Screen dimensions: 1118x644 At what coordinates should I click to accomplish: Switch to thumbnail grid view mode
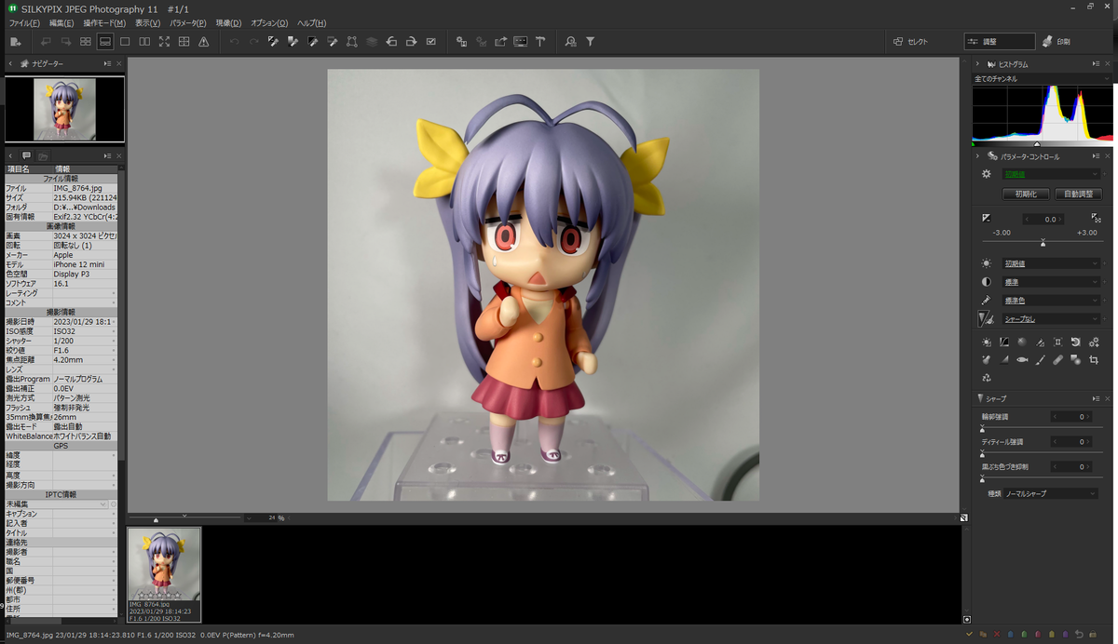click(86, 42)
